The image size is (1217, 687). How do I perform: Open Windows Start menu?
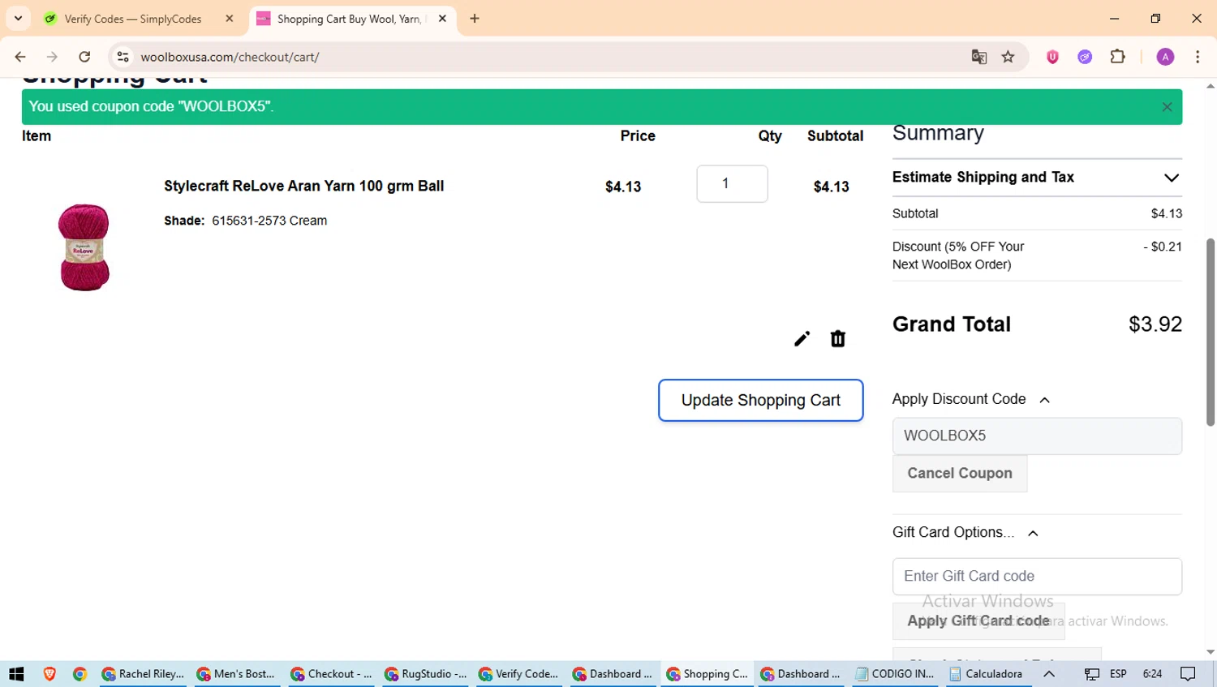(x=16, y=674)
